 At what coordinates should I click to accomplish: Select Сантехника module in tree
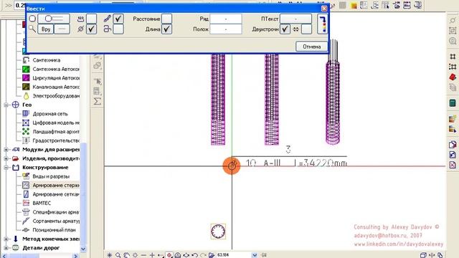46,60
